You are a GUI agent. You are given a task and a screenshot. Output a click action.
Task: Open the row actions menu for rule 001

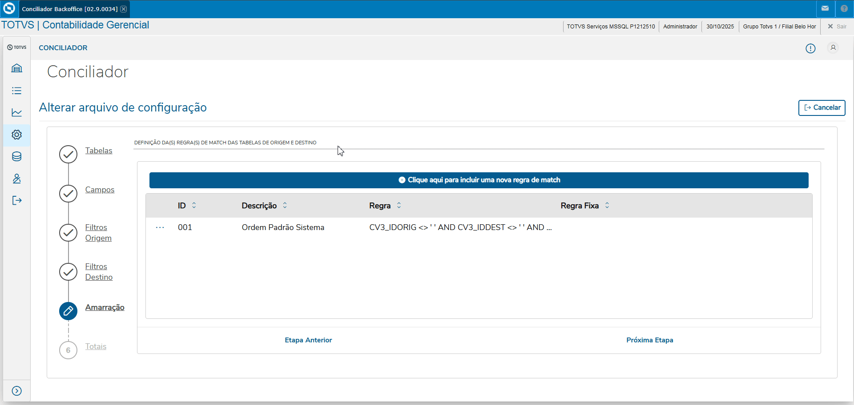[x=160, y=227]
